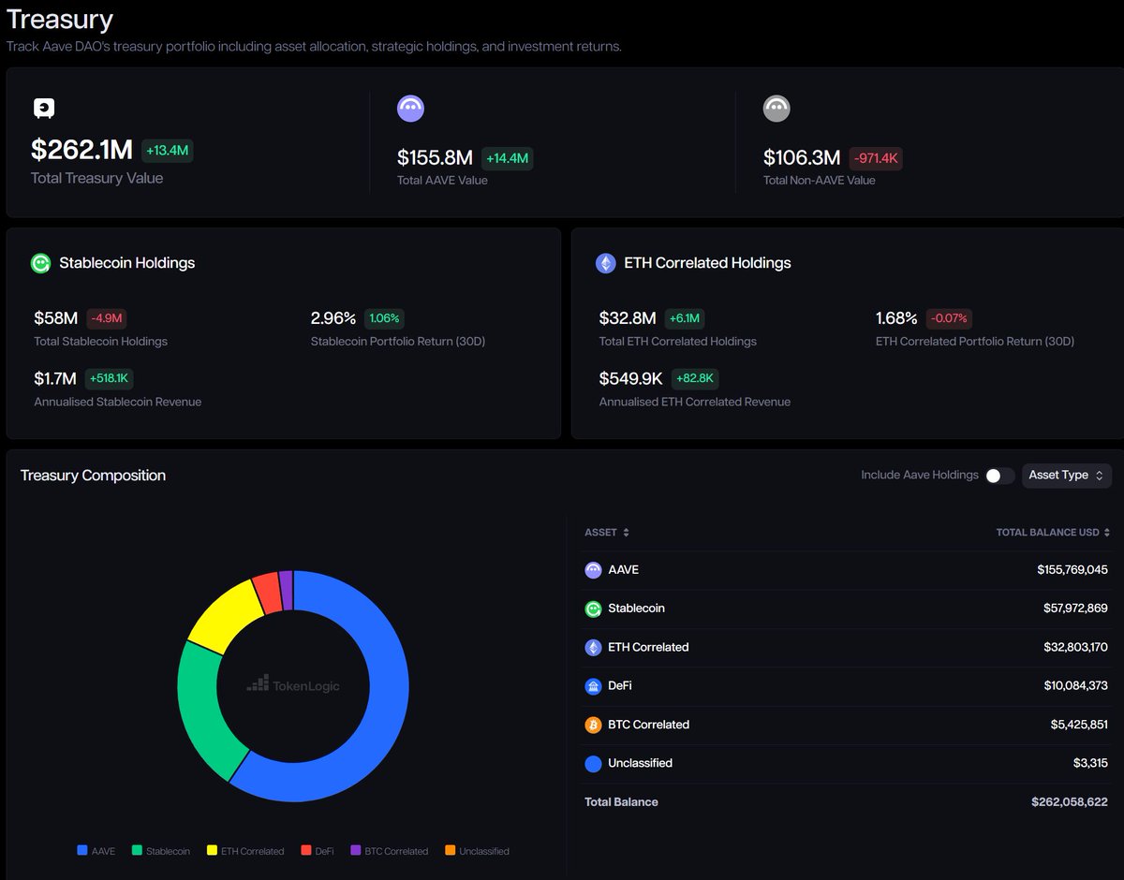Click the +14.4M badge beside Total AAVE Value
Screen dimensions: 1124x880
point(507,158)
